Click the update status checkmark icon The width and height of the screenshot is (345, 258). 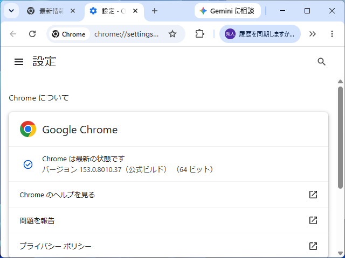tap(28, 164)
